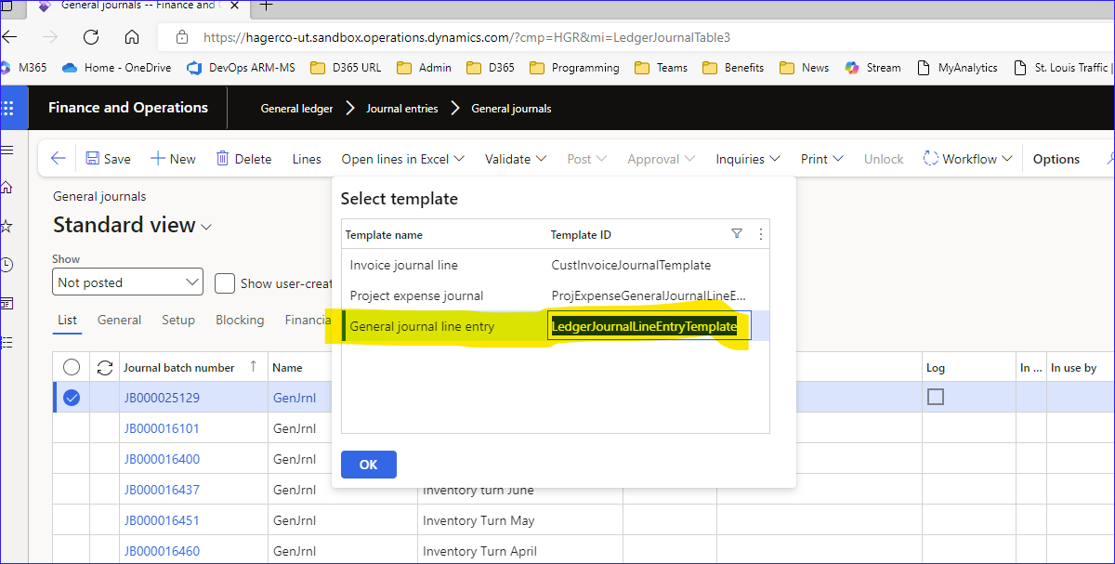
Task: Toggle Show user-created only checkbox
Action: 224,283
